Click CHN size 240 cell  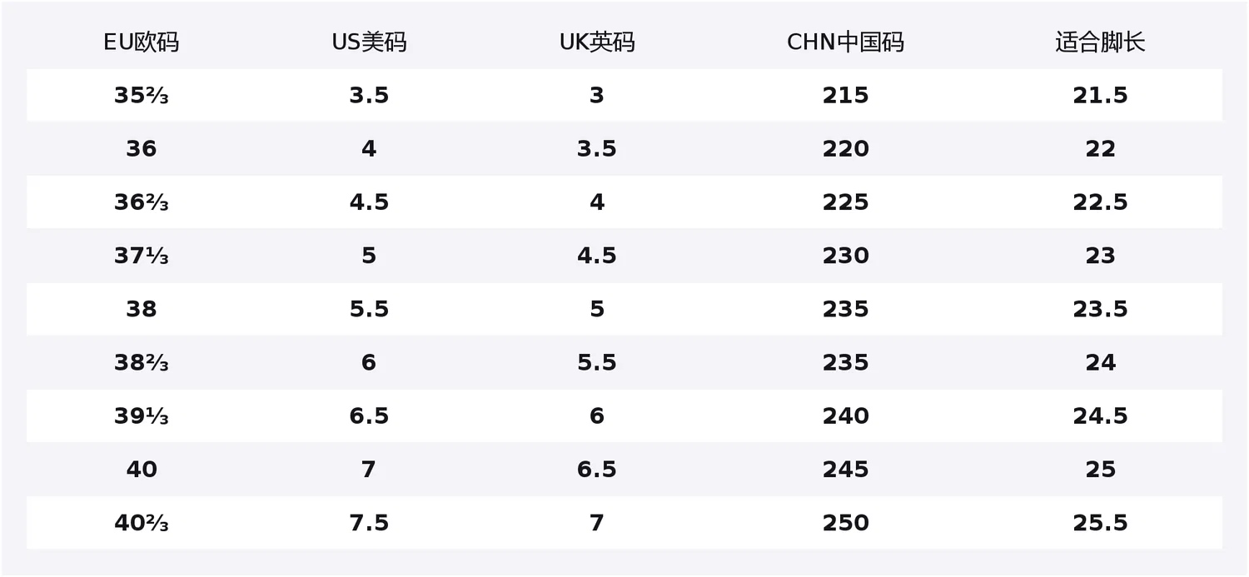point(845,416)
